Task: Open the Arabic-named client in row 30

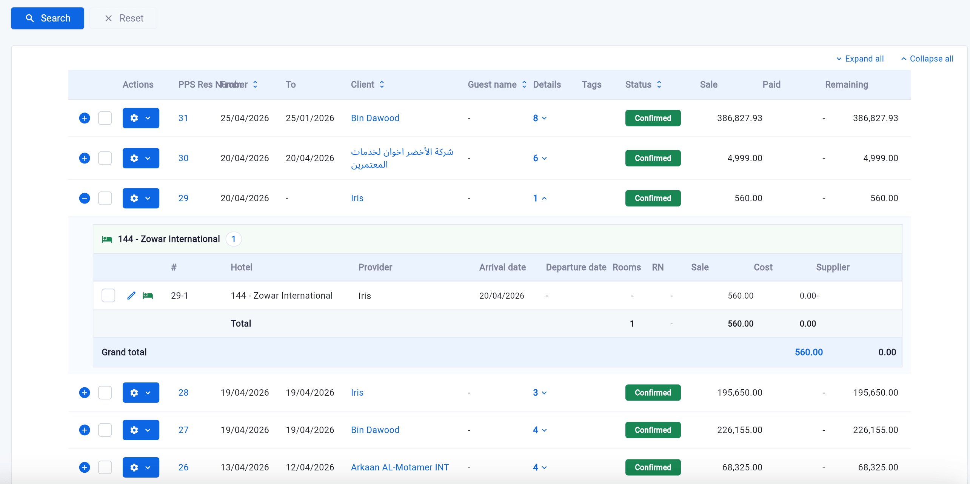Action: click(402, 158)
